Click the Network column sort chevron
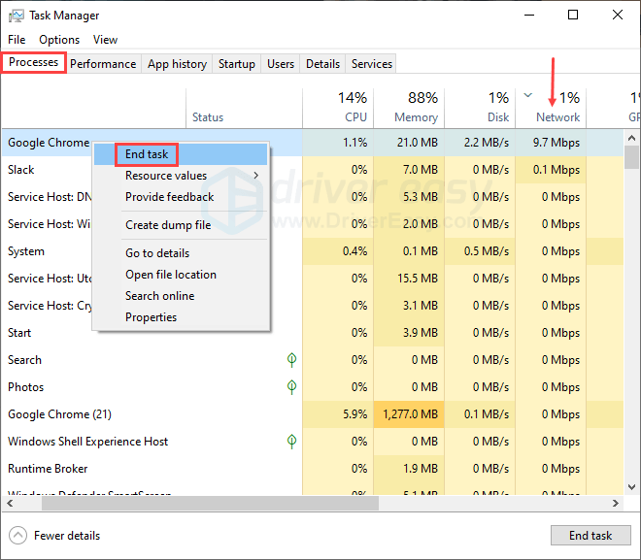The width and height of the screenshot is (641, 560). pyautogui.click(x=527, y=95)
